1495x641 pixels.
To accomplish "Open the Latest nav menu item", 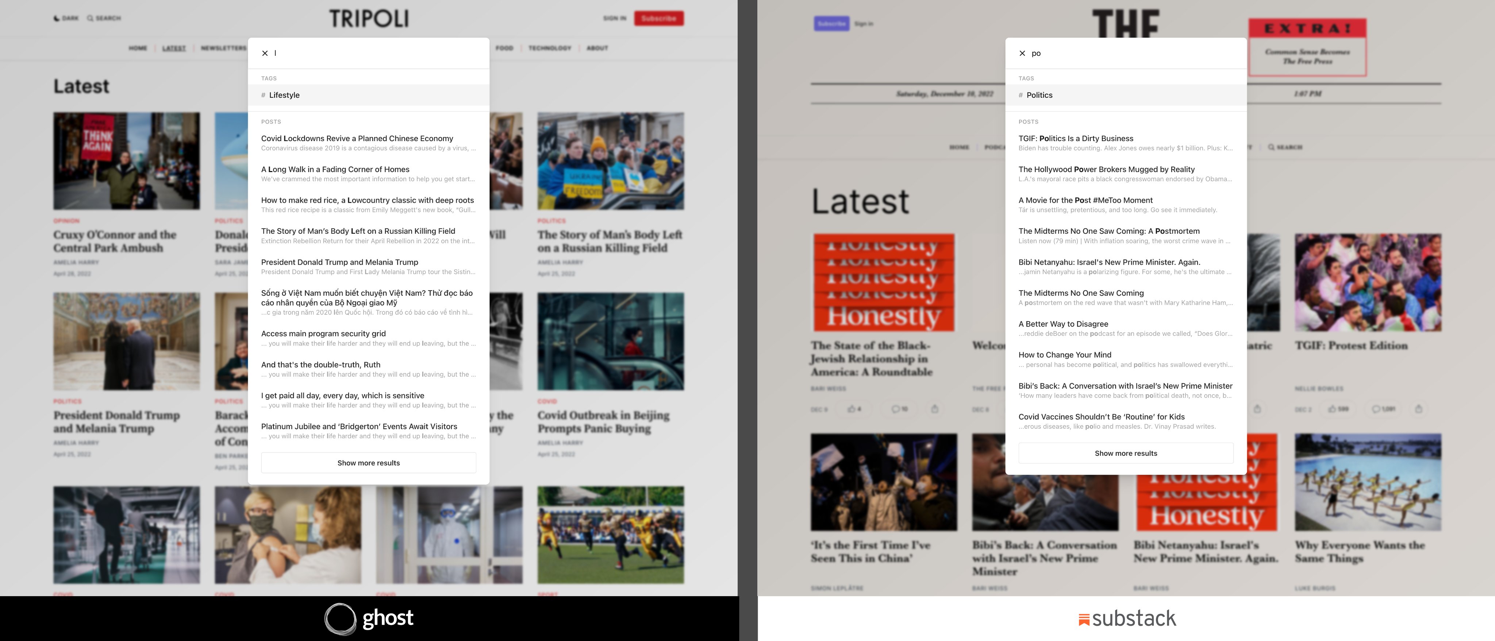I will [x=173, y=48].
